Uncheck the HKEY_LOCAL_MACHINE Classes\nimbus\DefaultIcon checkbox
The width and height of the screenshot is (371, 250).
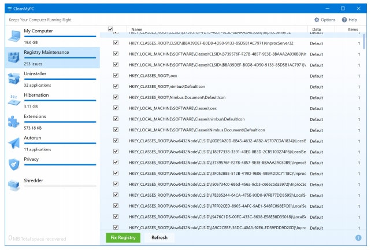(x=116, y=119)
